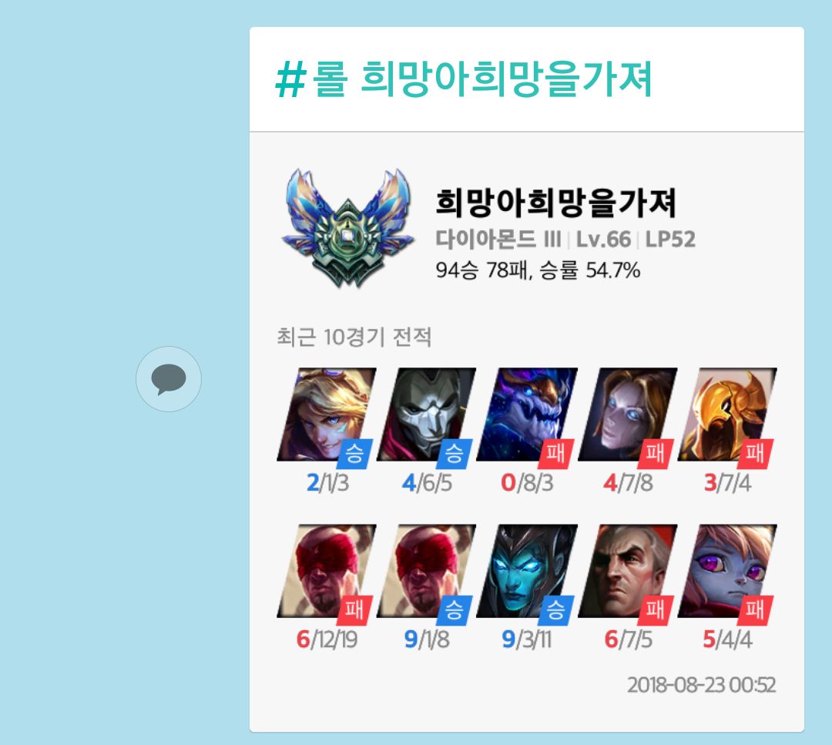The width and height of the screenshot is (832, 745).
Task: Click the Diamond III rank emblem
Action: coord(348,229)
